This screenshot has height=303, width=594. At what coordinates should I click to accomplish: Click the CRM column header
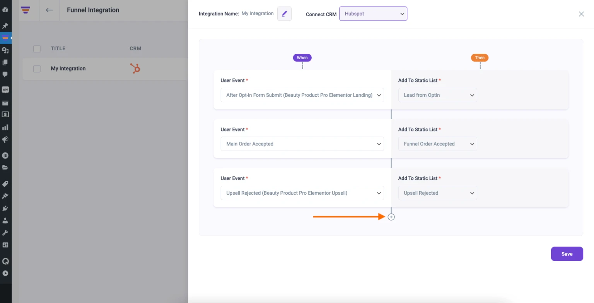(x=135, y=49)
